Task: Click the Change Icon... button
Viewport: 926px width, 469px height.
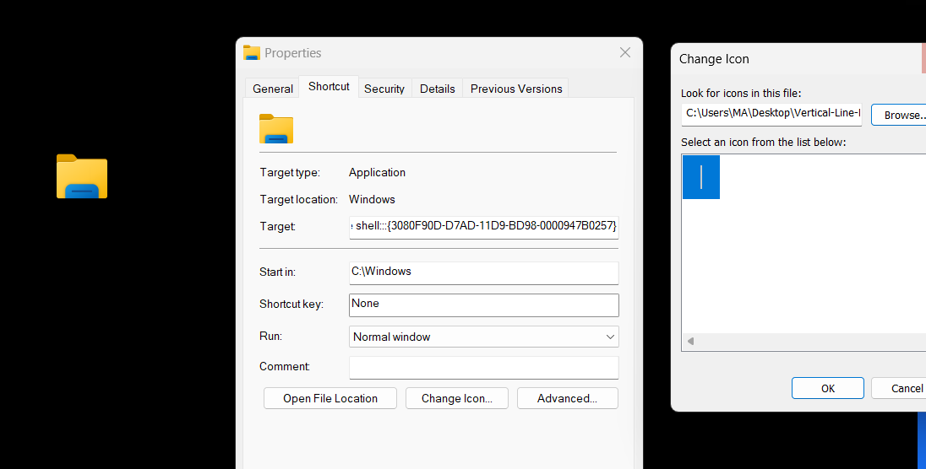Action: (456, 398)
